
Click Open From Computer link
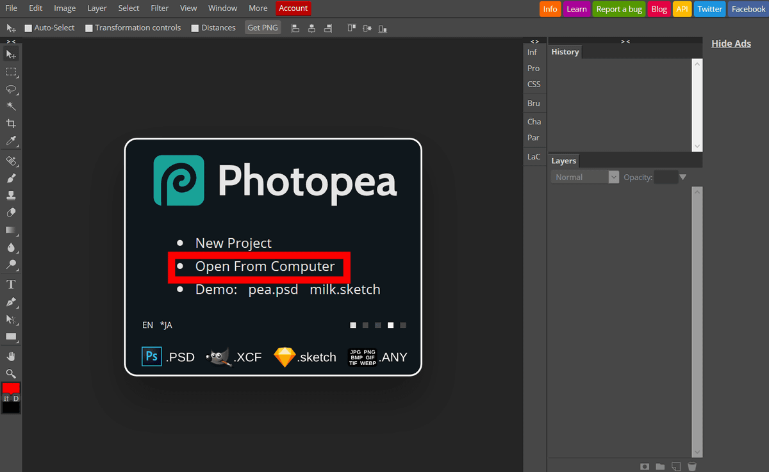265,266
